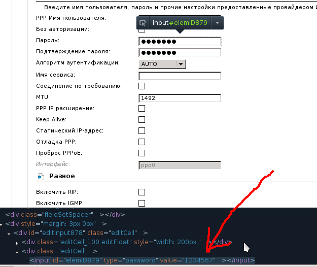Enable the Keep Alive checkbox
317x267 pixels.
click(142, 120)
